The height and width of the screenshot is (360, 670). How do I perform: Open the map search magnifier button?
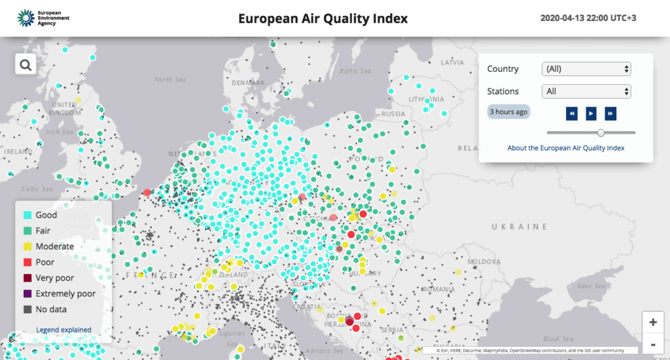[x=26, y=65]
